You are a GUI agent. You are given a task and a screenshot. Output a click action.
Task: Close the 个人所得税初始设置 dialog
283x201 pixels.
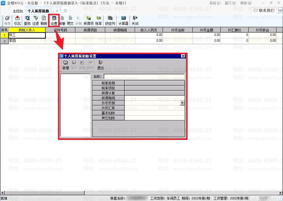point(183,56)
